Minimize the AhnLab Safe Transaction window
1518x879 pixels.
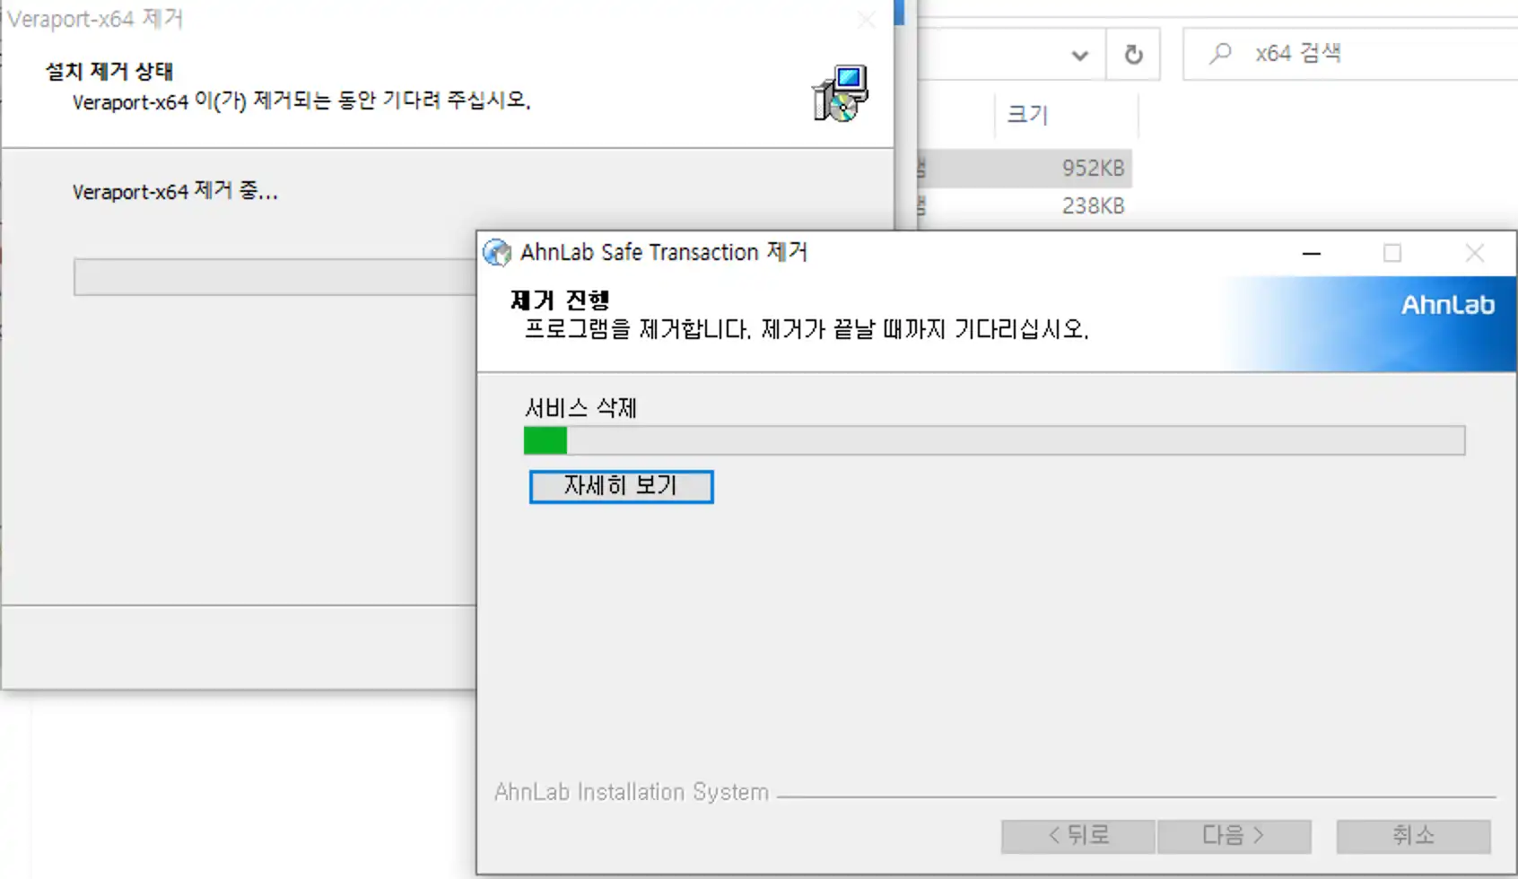tap(1312, 254)
